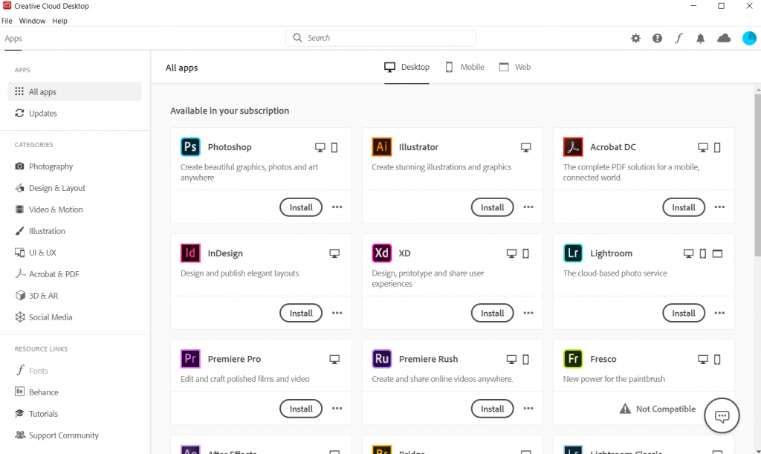The image size is (761, 454).
Task: Install Lightroom
Action: [684, 313]
